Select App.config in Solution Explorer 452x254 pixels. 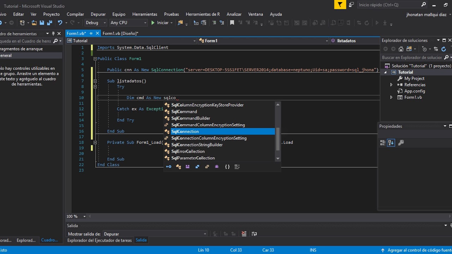(415, 91)
